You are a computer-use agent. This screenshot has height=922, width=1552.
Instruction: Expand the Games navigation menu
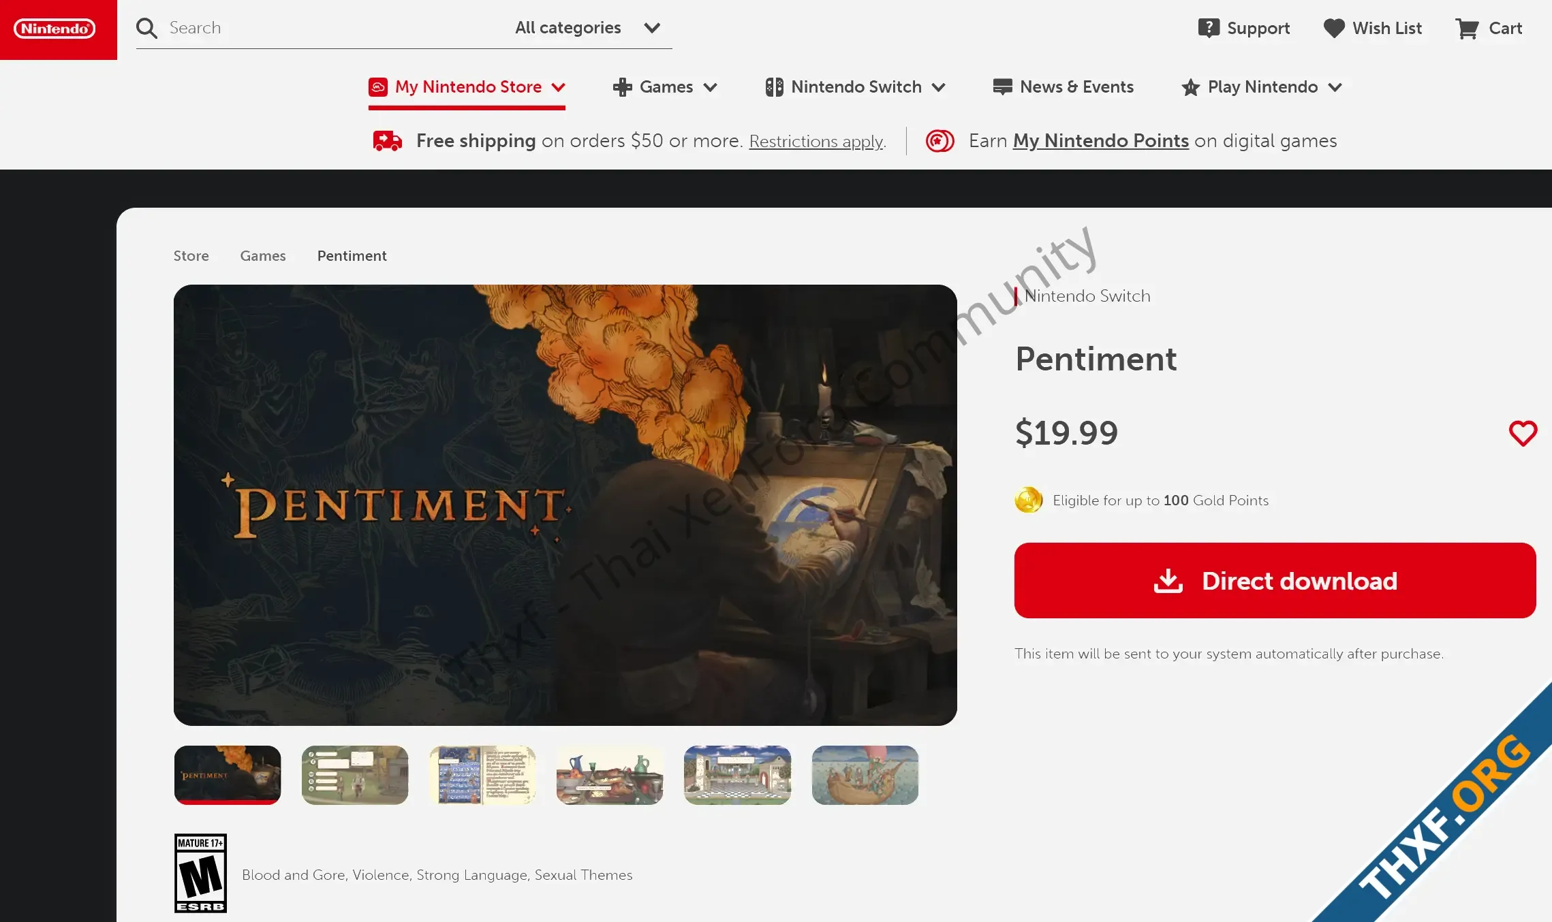pyautogui.click(x=665, y=87)
